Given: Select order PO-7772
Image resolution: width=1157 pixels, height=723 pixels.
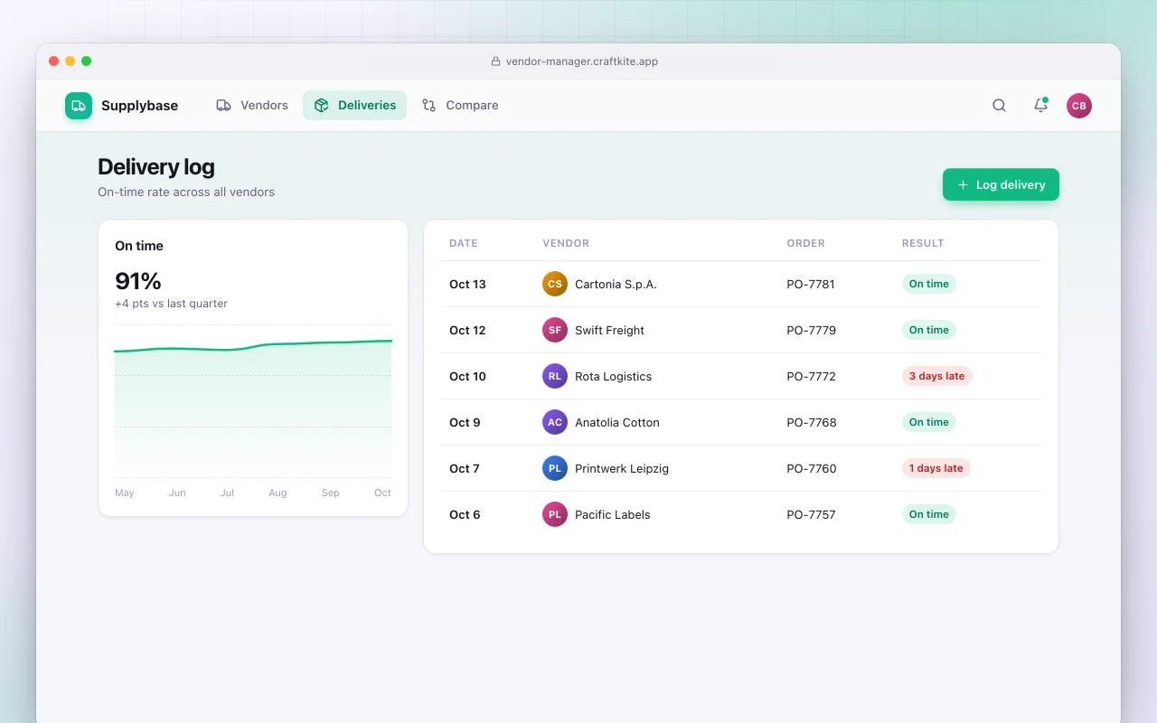Looking at the screenshot, I should pos(811,376).
